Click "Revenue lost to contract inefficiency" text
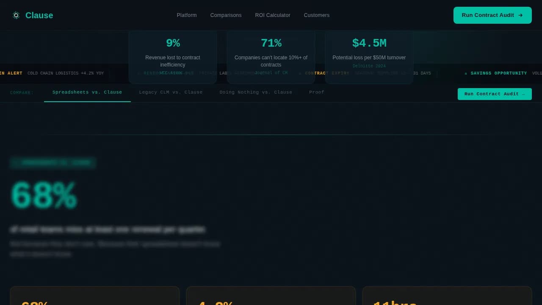 pyautogui.click(x=173, y=61)
